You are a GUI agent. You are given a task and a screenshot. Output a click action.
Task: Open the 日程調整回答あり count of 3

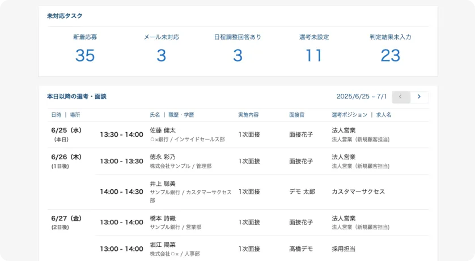[x=238, y=55]
